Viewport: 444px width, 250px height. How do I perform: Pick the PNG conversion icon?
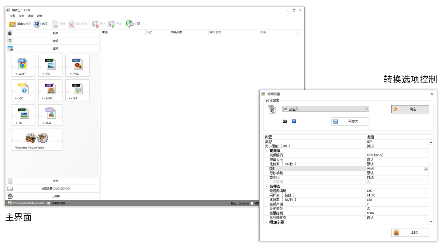click(77, 66)
